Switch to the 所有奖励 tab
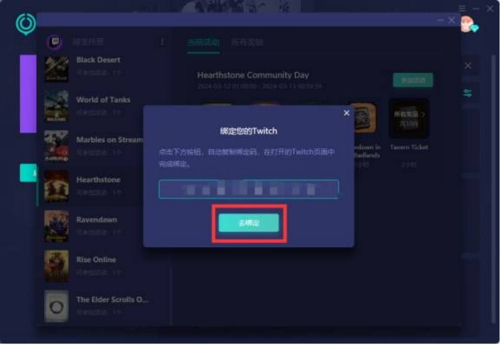Viewport: 500px width, 345px height. tap(247, 42)
